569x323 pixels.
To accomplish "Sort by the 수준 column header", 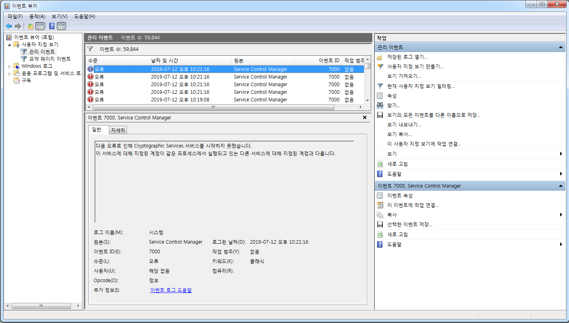I will pos(117,61).
